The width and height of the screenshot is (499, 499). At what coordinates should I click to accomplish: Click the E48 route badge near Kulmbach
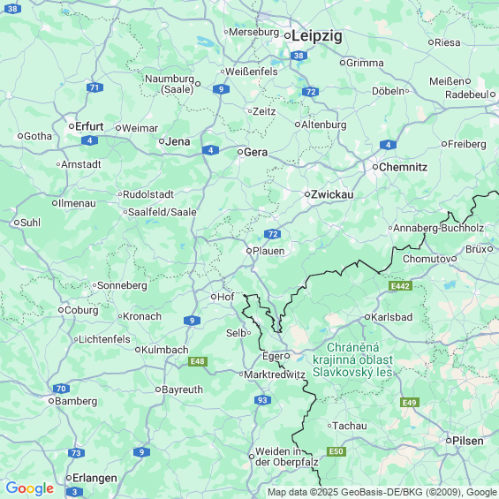(x=198, y=361)
